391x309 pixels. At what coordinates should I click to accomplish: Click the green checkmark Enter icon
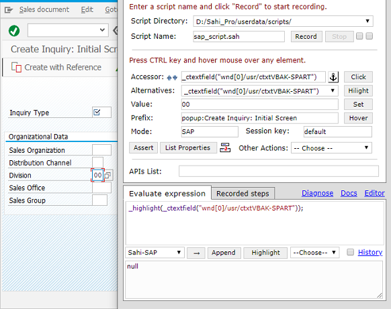[14, 31]
